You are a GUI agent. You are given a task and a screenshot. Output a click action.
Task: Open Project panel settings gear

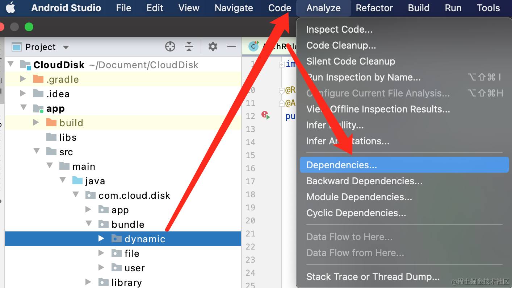[x=213, y=46]
